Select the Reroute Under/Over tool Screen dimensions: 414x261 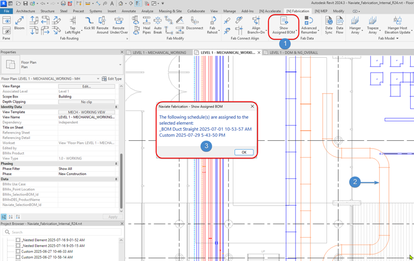pos(119,25)
